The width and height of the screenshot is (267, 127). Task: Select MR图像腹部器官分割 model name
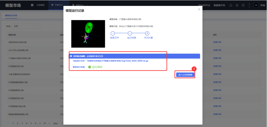point(18,82)
